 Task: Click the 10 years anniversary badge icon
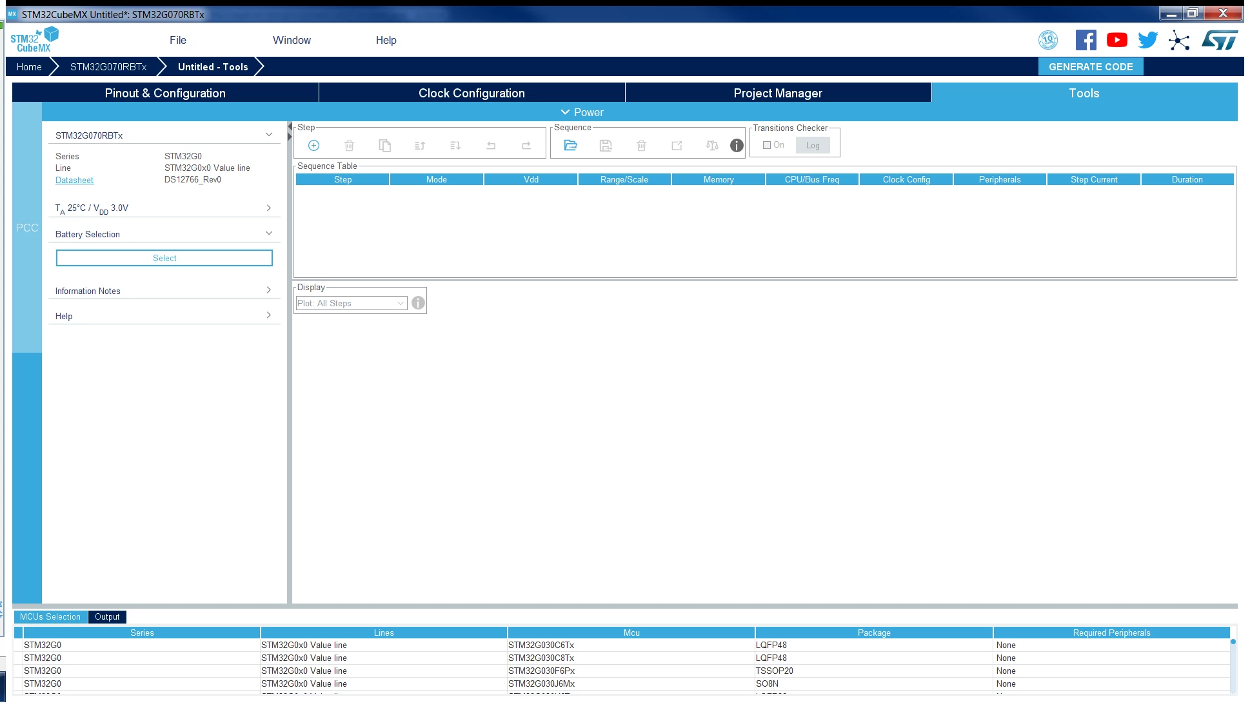tap(1048, 40)
